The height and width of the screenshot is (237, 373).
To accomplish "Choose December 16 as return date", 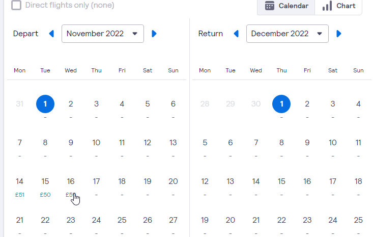I will click(x=307, y=181).
